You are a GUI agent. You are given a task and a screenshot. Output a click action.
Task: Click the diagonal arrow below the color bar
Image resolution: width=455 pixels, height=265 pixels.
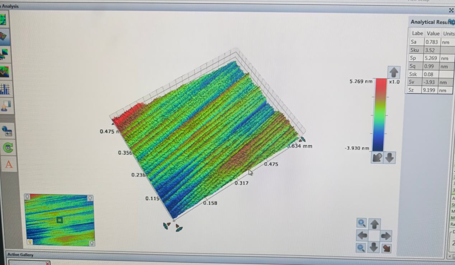pos(377,157)
